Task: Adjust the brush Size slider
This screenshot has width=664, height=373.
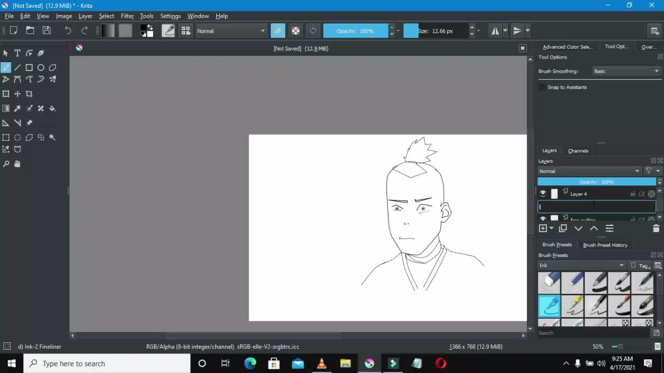Action: [436, 31]
